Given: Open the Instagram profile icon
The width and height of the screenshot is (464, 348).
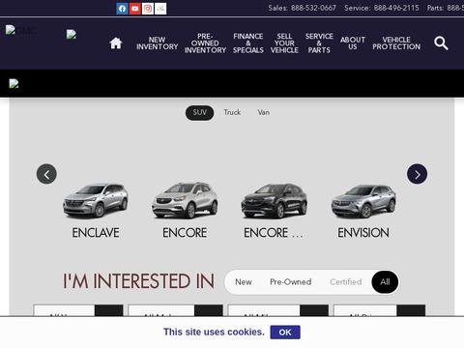Looking at the screenshot, I should 148,9.
